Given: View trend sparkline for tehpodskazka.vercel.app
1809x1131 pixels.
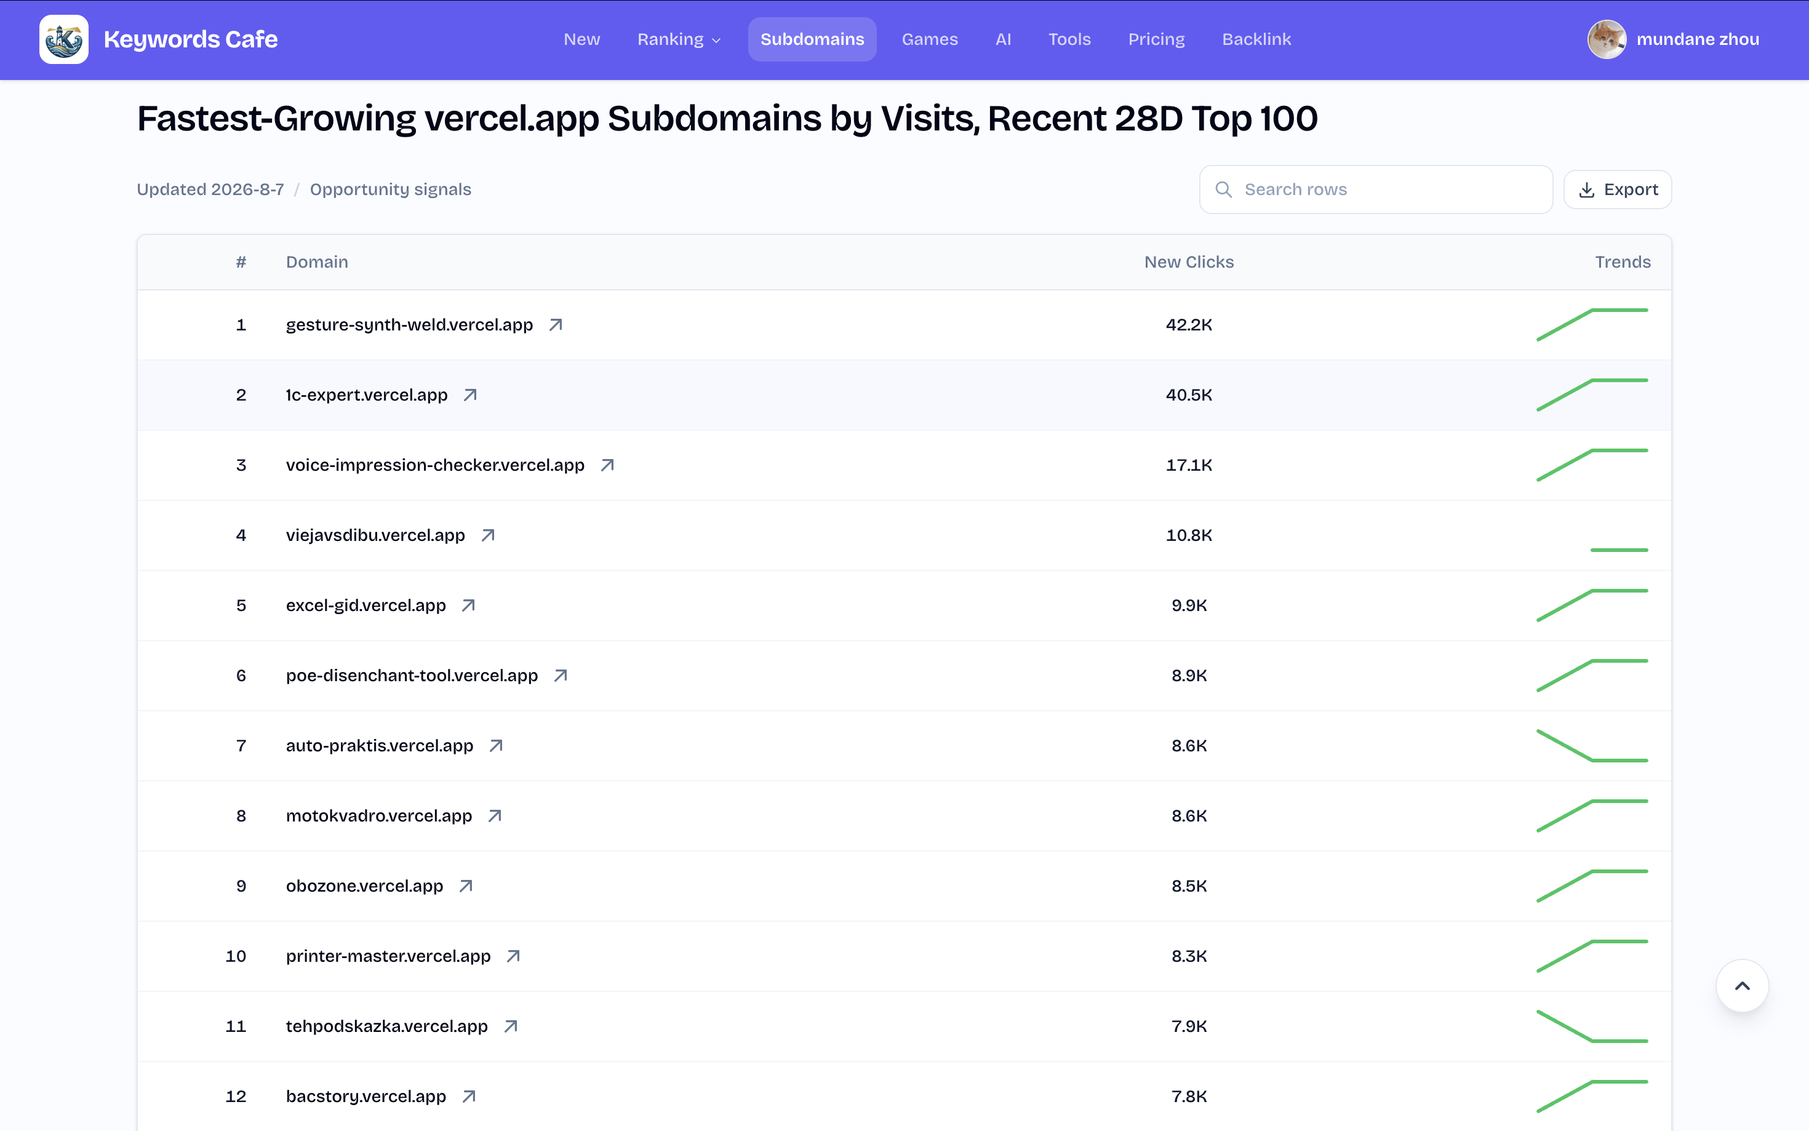Looking at the screenshot, I should click(x=1592, y=1026).
